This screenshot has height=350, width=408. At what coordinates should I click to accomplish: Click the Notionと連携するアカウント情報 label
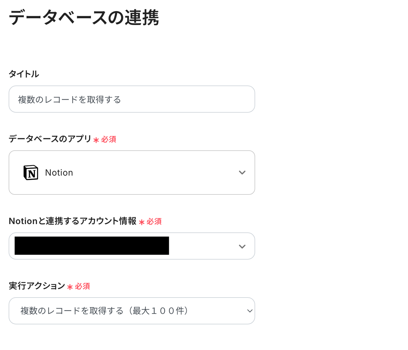point(72,221)
